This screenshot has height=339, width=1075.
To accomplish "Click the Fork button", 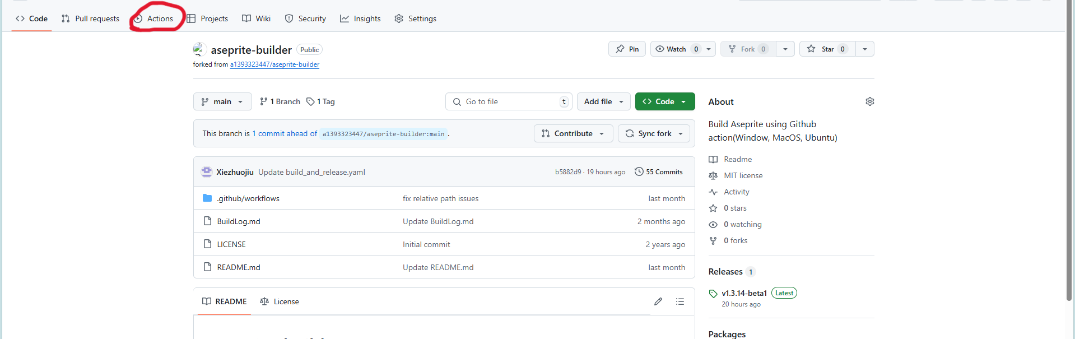I will (x=748, y=49).
